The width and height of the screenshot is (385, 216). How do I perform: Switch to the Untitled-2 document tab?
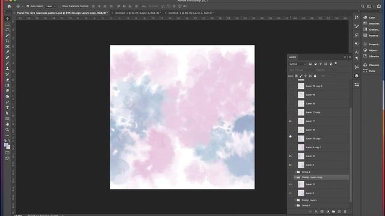click(191, 13)
